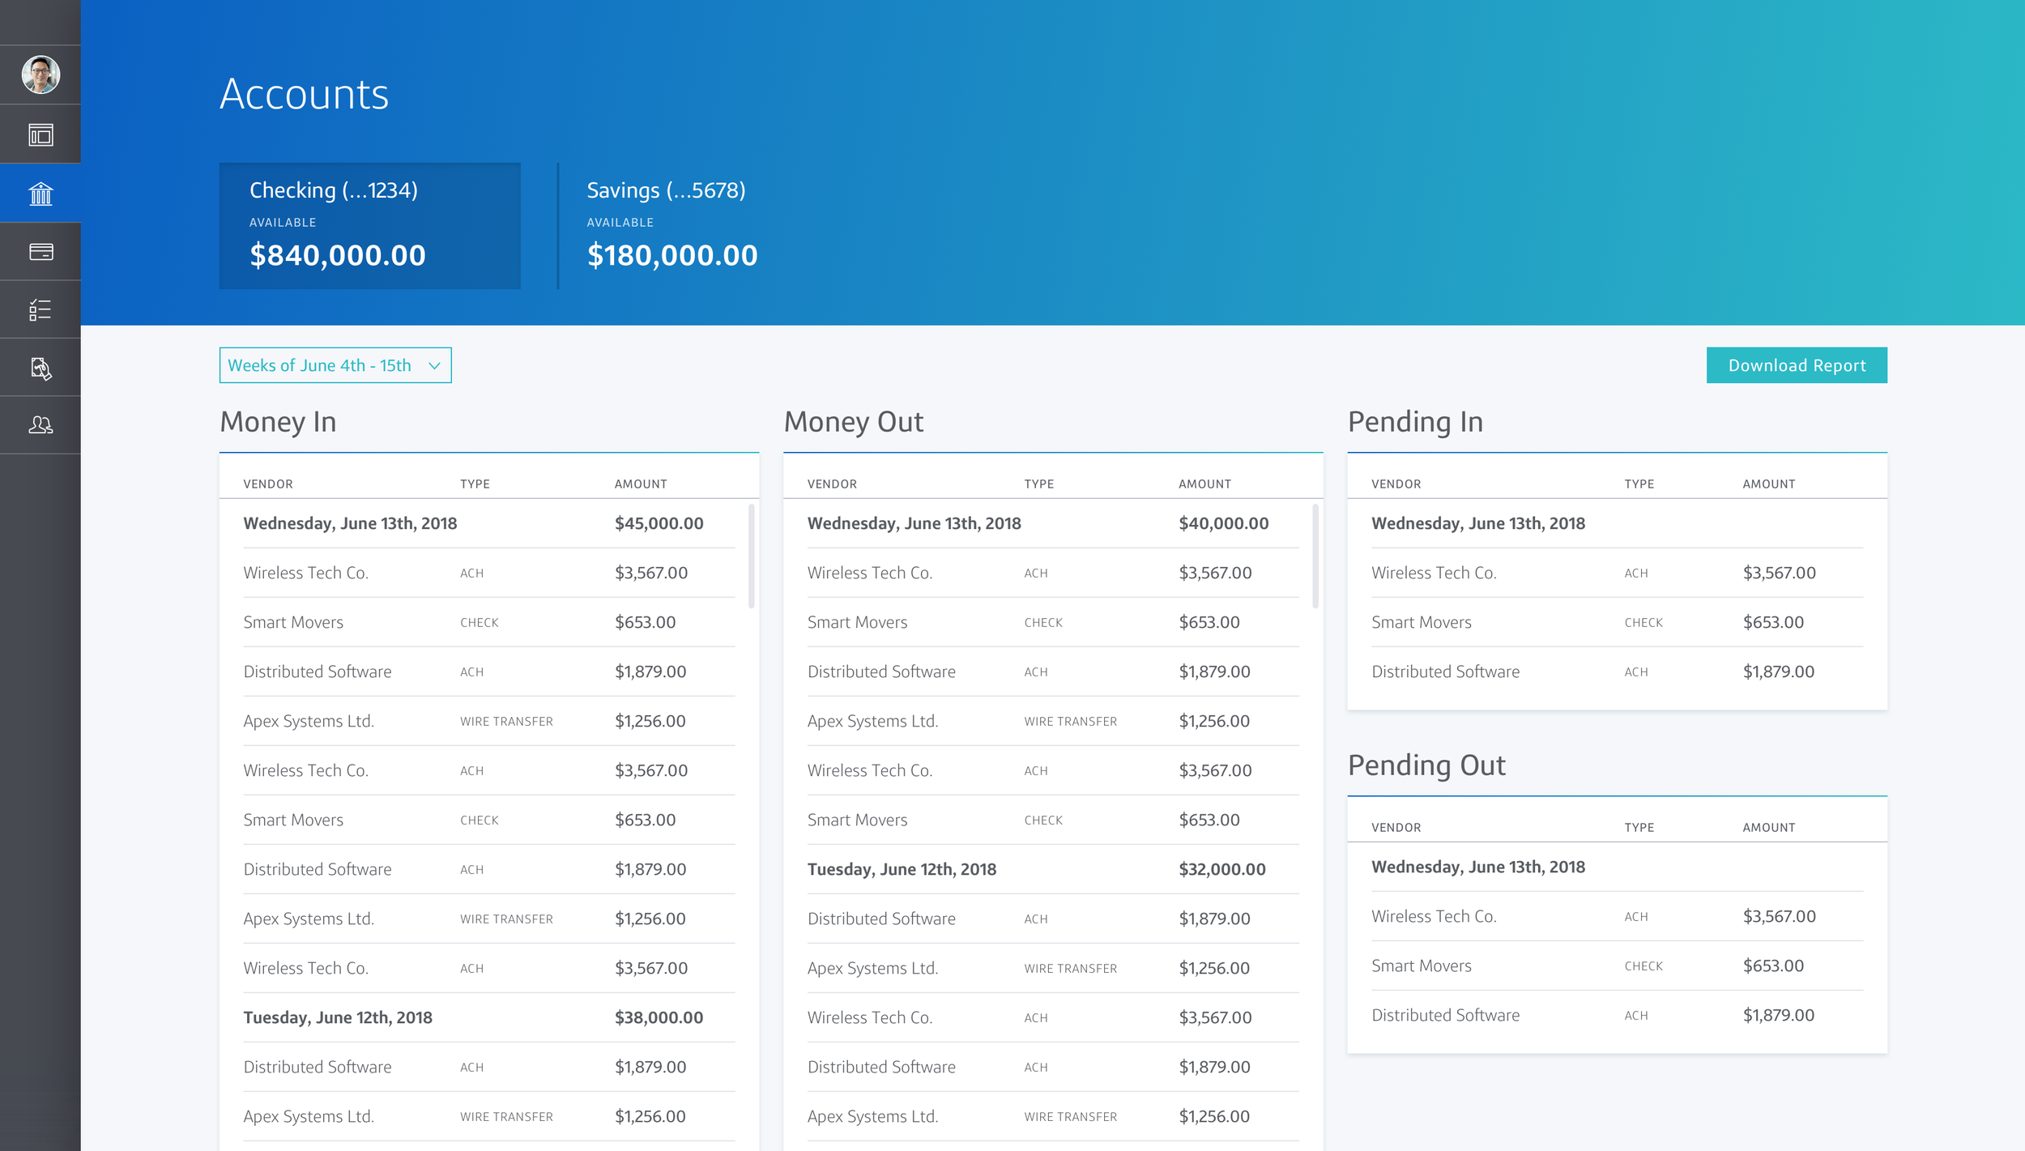Open the user profile avatar

40,75
